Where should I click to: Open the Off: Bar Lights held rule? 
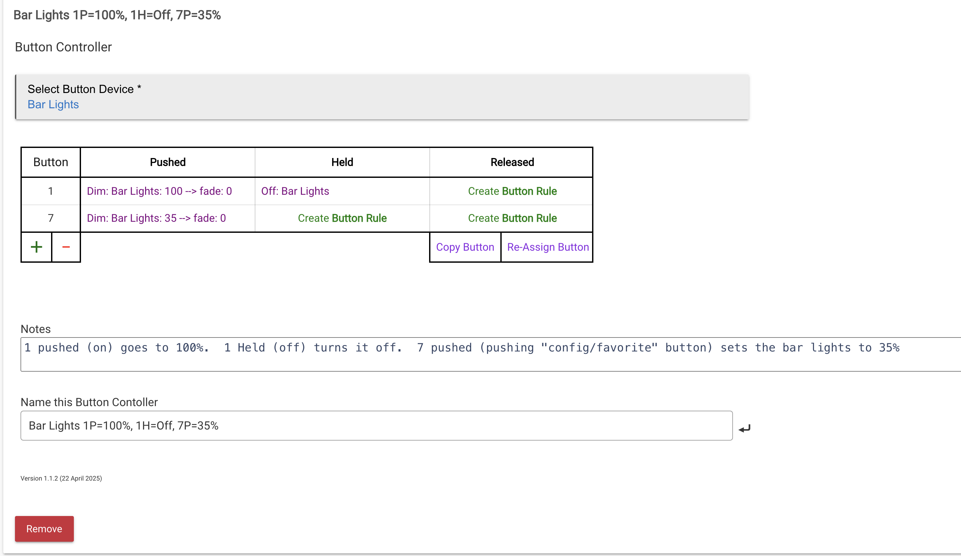pyautogui.click(x=295, y=191)
